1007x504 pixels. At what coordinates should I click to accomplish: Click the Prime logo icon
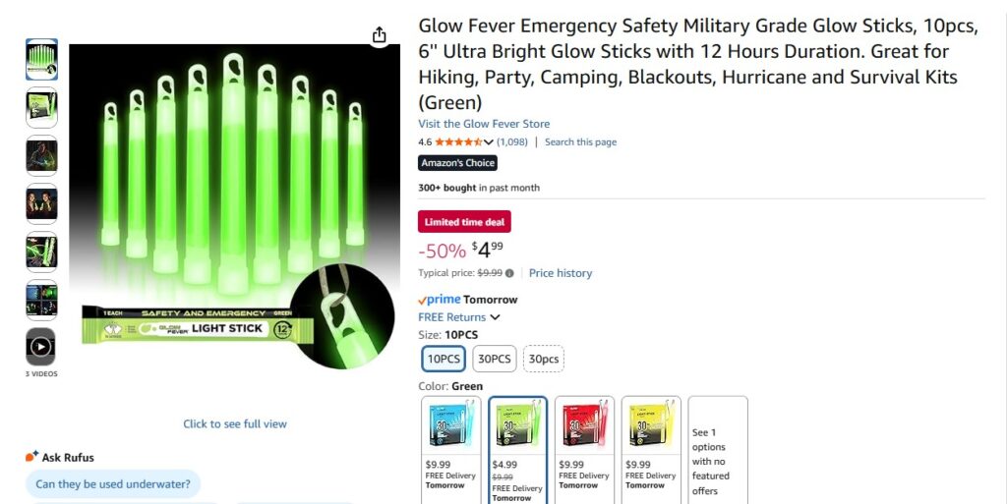click(440, 300)
